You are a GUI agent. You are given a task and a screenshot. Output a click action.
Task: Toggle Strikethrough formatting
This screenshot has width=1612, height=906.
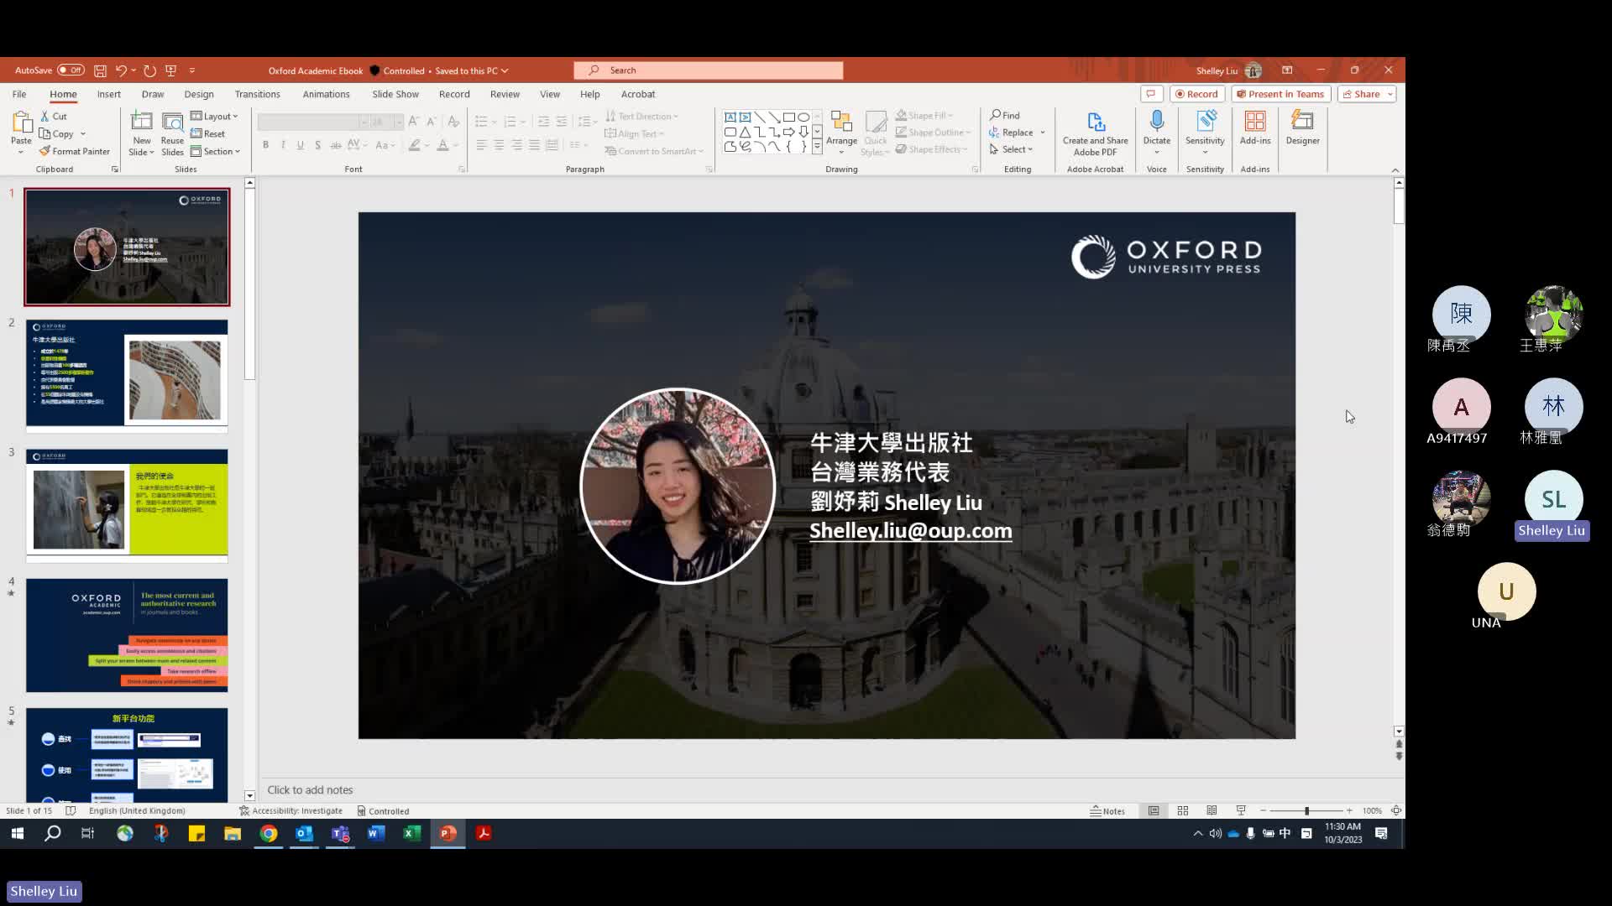[336, 145]
